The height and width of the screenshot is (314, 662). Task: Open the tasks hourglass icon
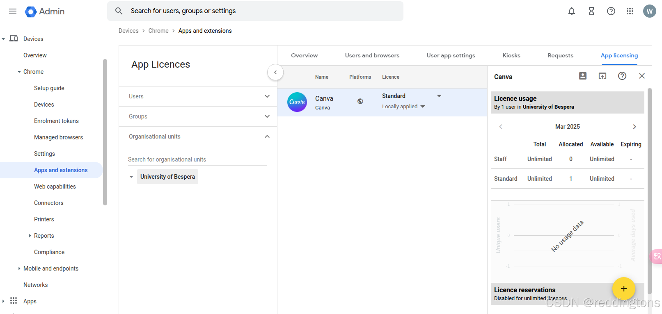(591, 11)
